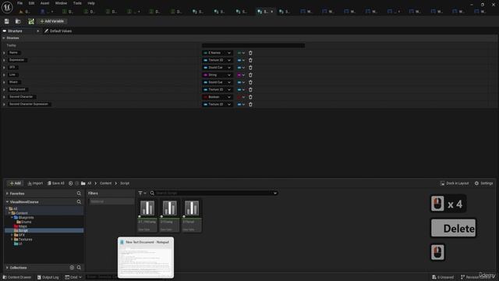Image resolution: width=499 pixels, height=281 pixels.
Task: Delete the Second Character variable with trash icon
Action: tap(250, 97)
